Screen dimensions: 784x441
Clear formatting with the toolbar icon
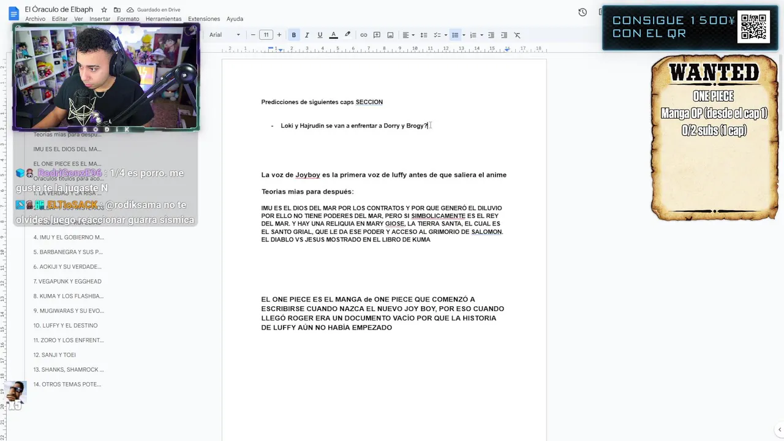point(517,35)
